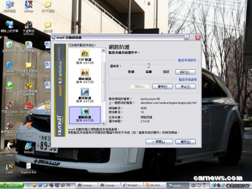Viewport: 252px width, 189px height.
Task: Click the smiley face quick launch icon
Action: pos(34,185)
